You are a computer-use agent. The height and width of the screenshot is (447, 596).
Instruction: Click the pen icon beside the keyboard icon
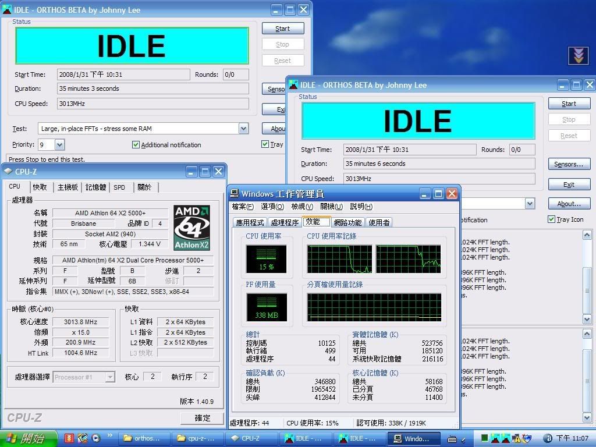click(x=463, y=440)
